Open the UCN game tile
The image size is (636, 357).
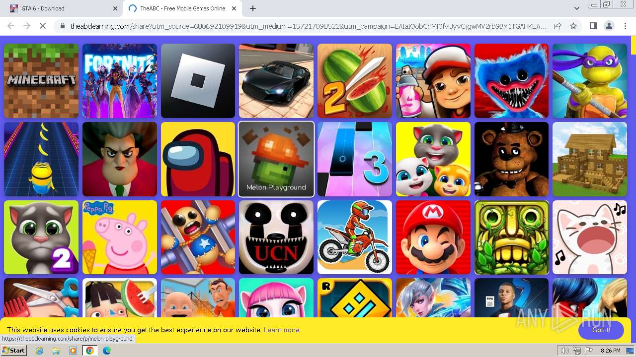(276, 238)
